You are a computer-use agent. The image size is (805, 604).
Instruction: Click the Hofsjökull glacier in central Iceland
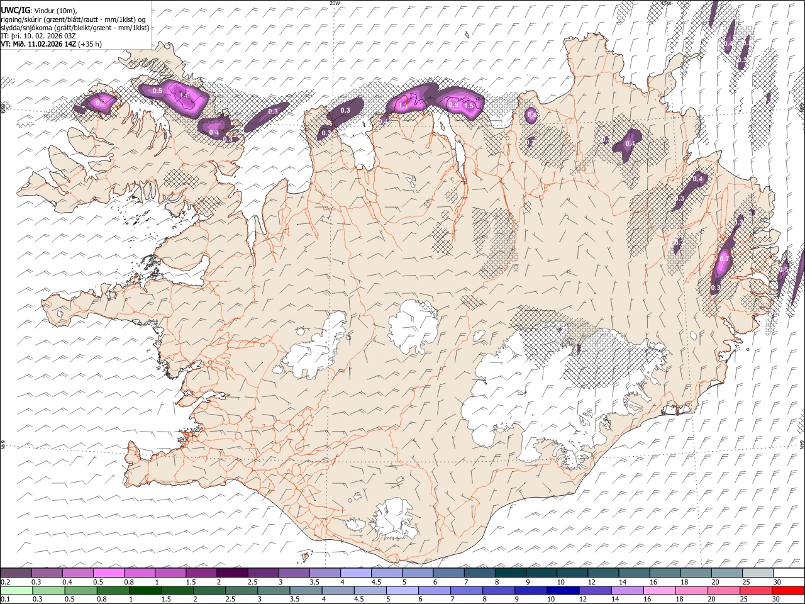(413, 327)
